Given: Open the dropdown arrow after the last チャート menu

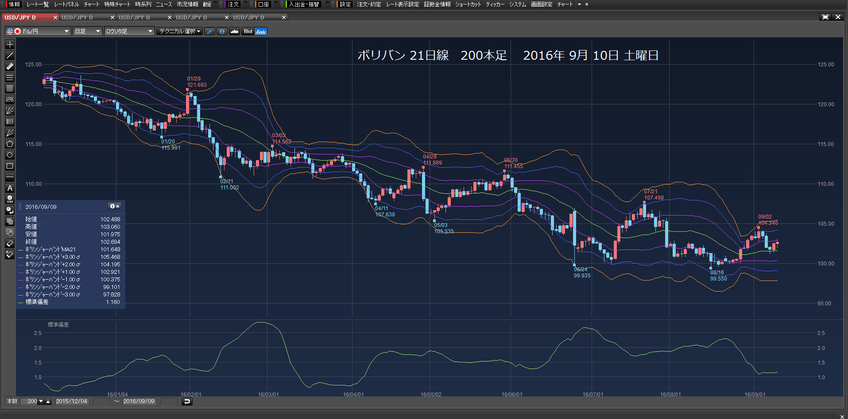Looking at the screenshot, I should pos(579,4).
